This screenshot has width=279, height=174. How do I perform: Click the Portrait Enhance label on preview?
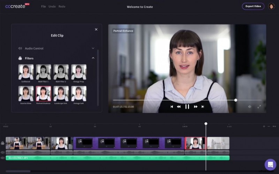(123, 31)
